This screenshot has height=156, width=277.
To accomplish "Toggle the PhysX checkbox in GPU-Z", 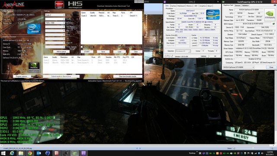I will 253,62.
